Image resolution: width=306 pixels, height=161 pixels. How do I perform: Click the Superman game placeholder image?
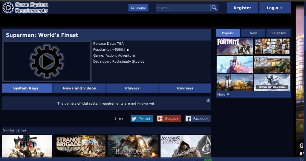click(x=47, y=61)
